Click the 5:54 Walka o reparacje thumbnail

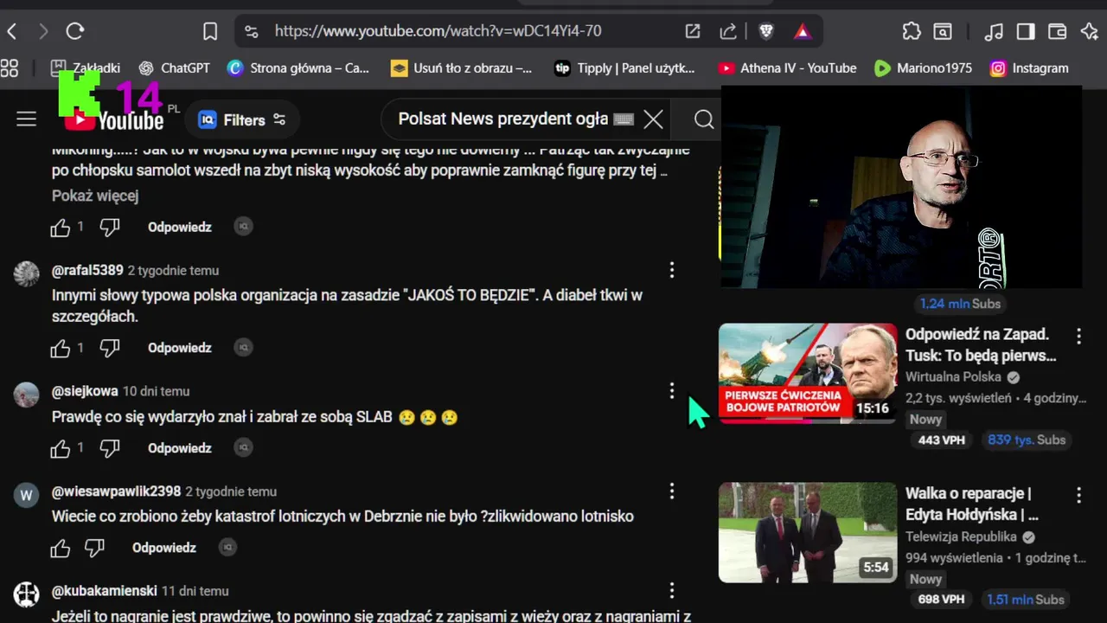(x=808, y=532)
